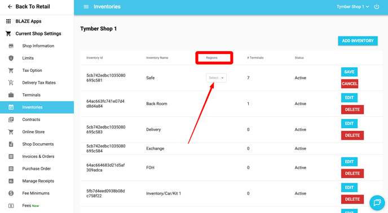Click the Contracts icon in sidebar
The width and height of the screenshot is (388, 213).
11,120
